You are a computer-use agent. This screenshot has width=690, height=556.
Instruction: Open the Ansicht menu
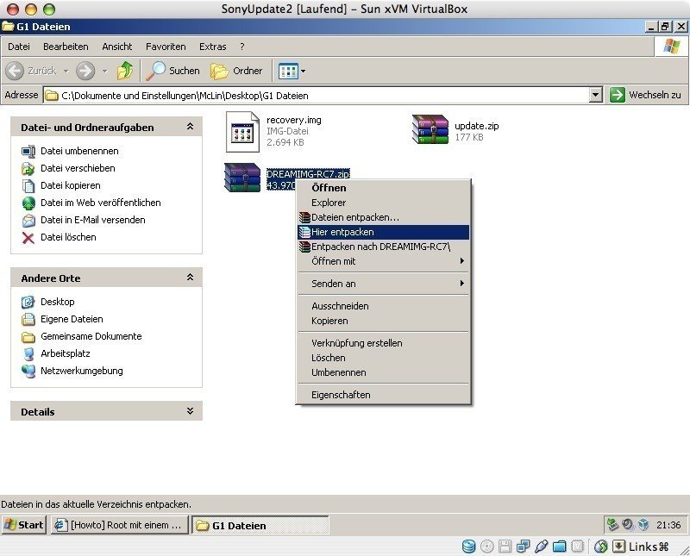click(117, 47)
